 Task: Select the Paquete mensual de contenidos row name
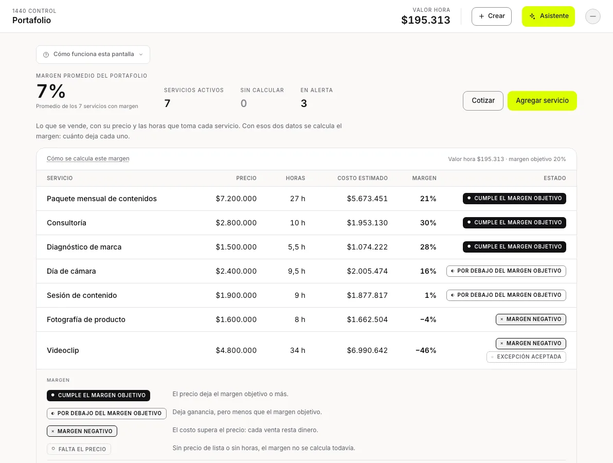point(102,199)
